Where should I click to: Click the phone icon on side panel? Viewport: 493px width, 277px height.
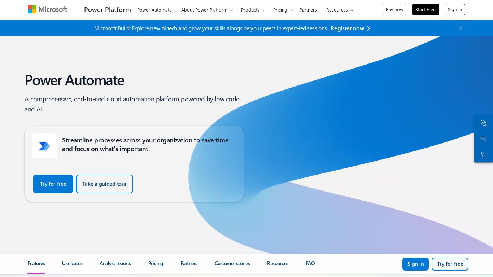click(483, 155)
